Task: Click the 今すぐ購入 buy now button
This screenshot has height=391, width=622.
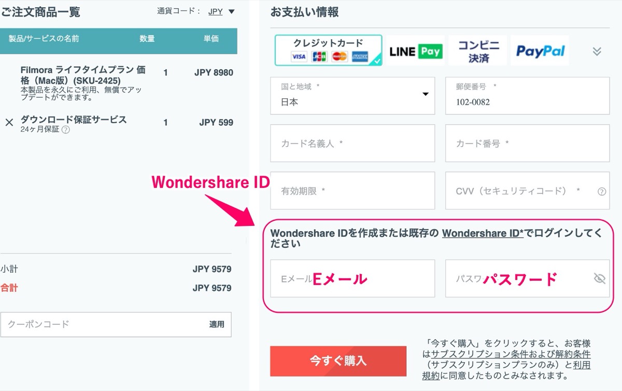Action: 338,361
